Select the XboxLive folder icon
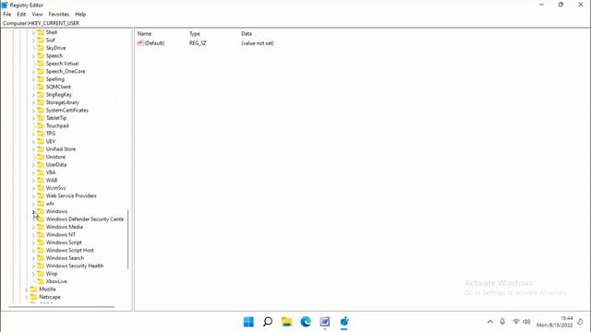This screenshot has height=332, width=591. click(41, 281)
